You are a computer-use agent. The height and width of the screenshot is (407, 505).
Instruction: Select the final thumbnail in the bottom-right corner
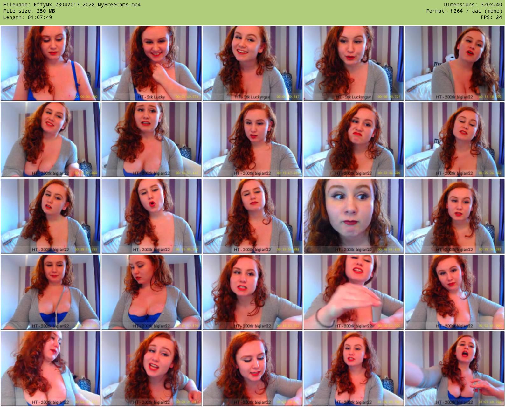[x=454, y=369]
